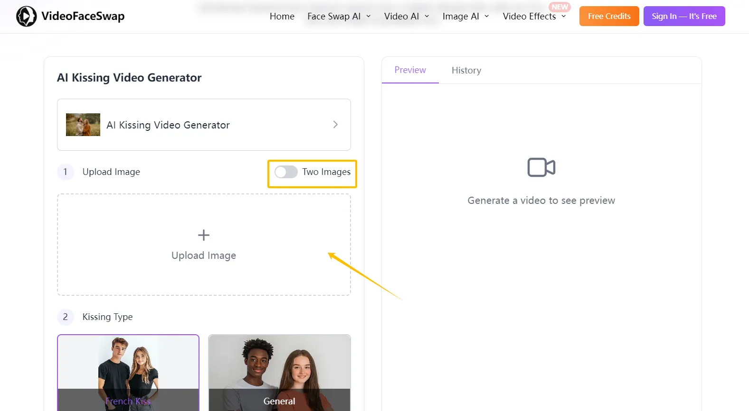The image size is (749, 411).
Task: Click the AI Kissing Video Generator panel title
Action: (129, 78)
